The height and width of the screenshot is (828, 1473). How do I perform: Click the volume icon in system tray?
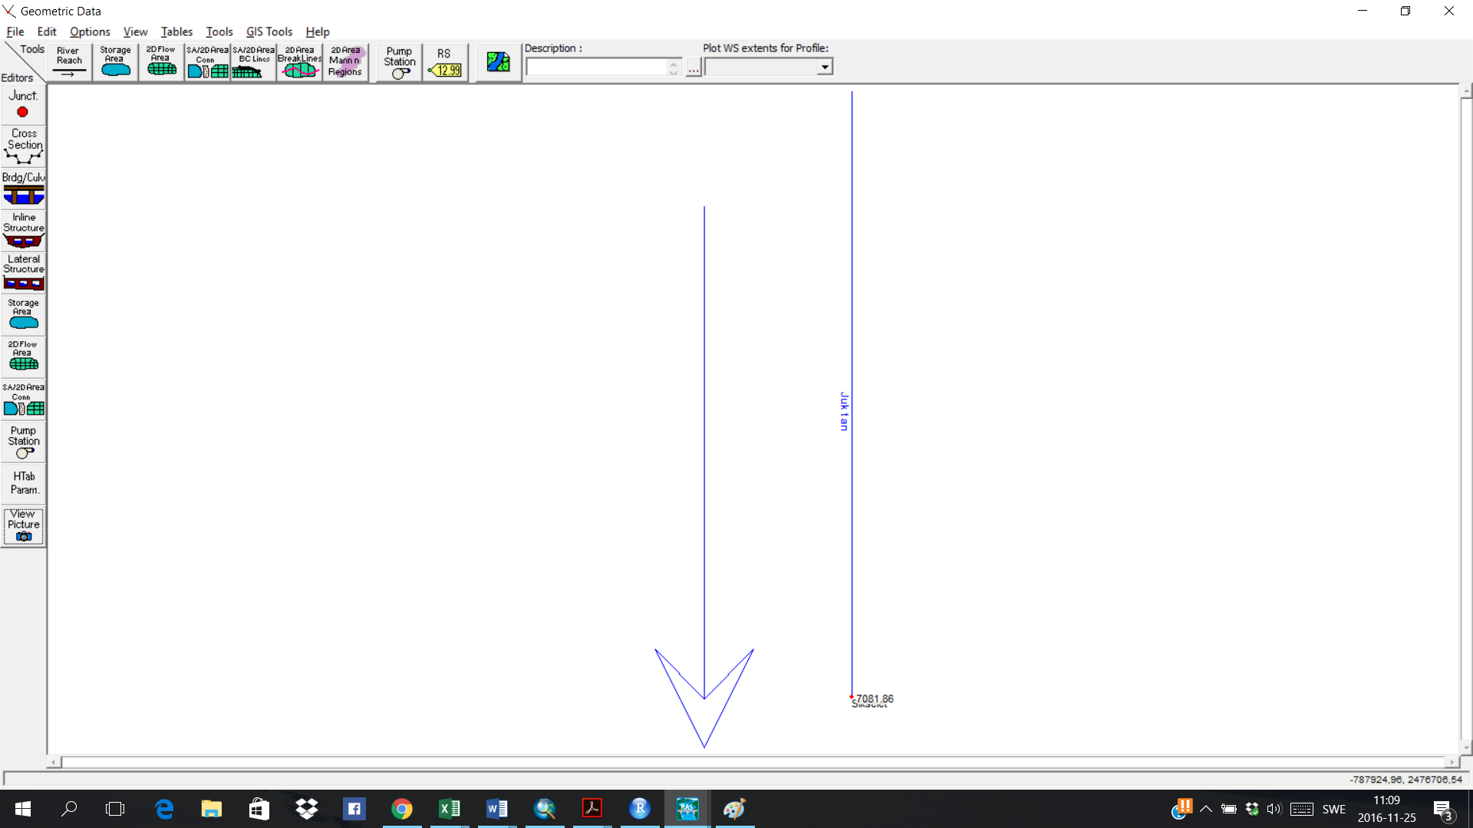pos(1274,810)
